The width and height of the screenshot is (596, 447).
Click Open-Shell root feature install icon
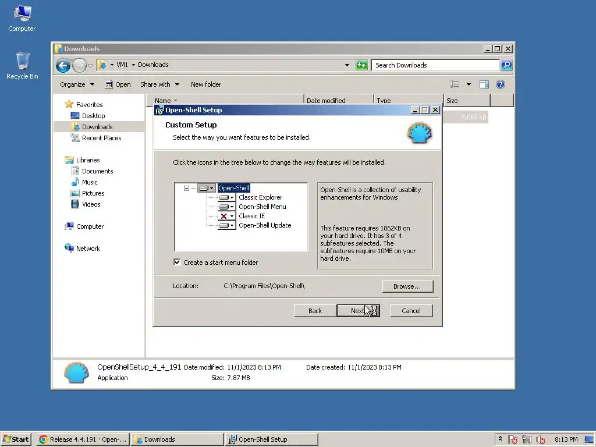point(207,188)
